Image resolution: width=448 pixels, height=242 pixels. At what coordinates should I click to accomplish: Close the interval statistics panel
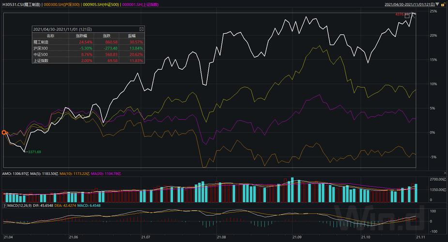tap(141, 30)
